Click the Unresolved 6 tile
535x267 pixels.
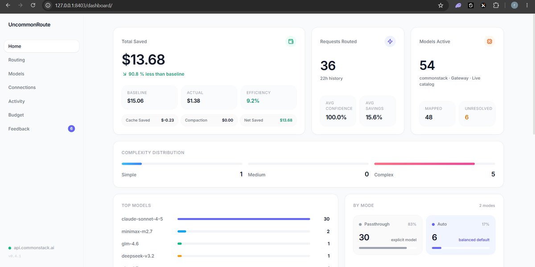click(x=477, y=113)
